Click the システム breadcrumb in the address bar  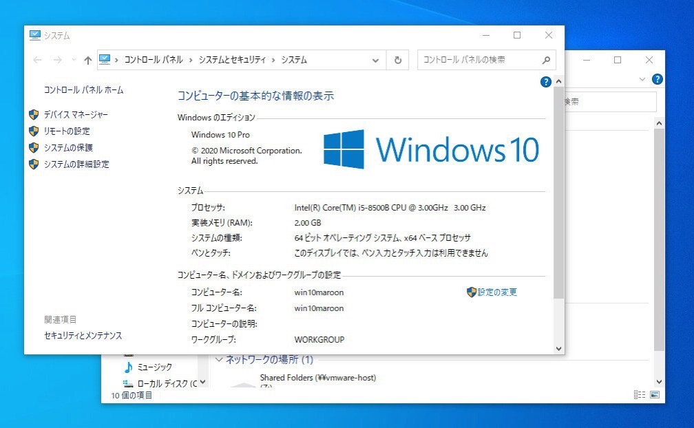pos(294,60)
